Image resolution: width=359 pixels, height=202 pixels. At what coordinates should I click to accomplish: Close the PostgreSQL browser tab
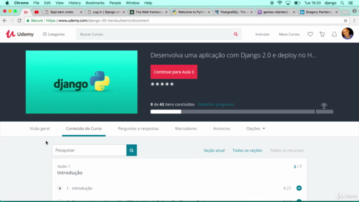coord(251,12)
